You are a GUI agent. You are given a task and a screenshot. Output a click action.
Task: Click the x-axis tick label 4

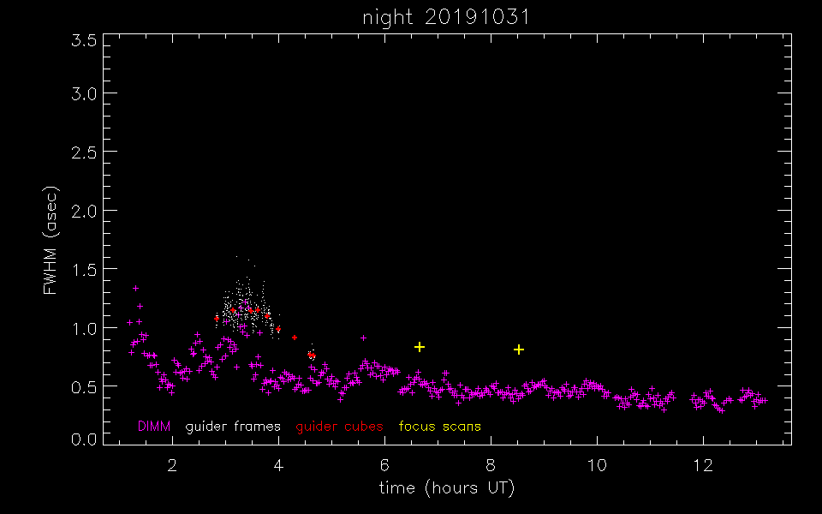click(278, 464)
